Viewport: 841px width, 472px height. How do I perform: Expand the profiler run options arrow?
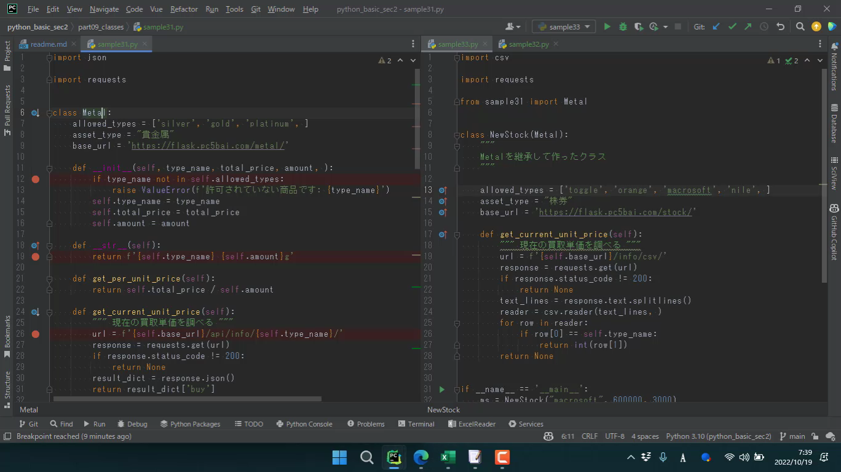(x=665, y=27)
